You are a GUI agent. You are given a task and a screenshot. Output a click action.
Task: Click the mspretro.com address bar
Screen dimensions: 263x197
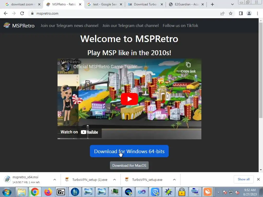click(x=124, y=13)
